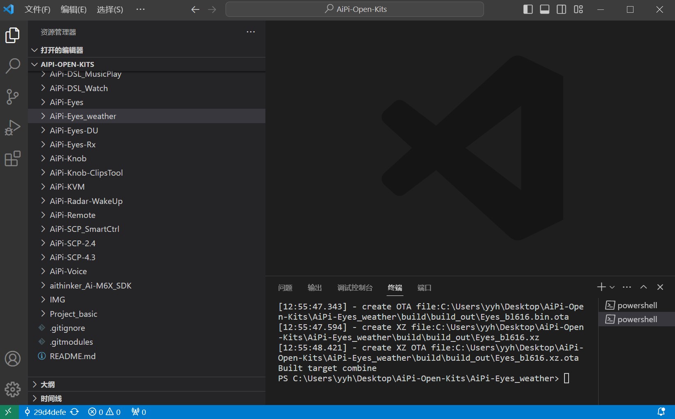Open the new terminal launch profile dropdown
Screen dimensions: 675x419
pos(612,287)
